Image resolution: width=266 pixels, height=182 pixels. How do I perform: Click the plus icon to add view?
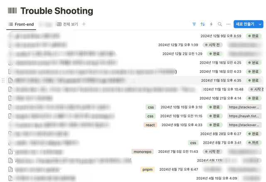click(x=84, y=25)
